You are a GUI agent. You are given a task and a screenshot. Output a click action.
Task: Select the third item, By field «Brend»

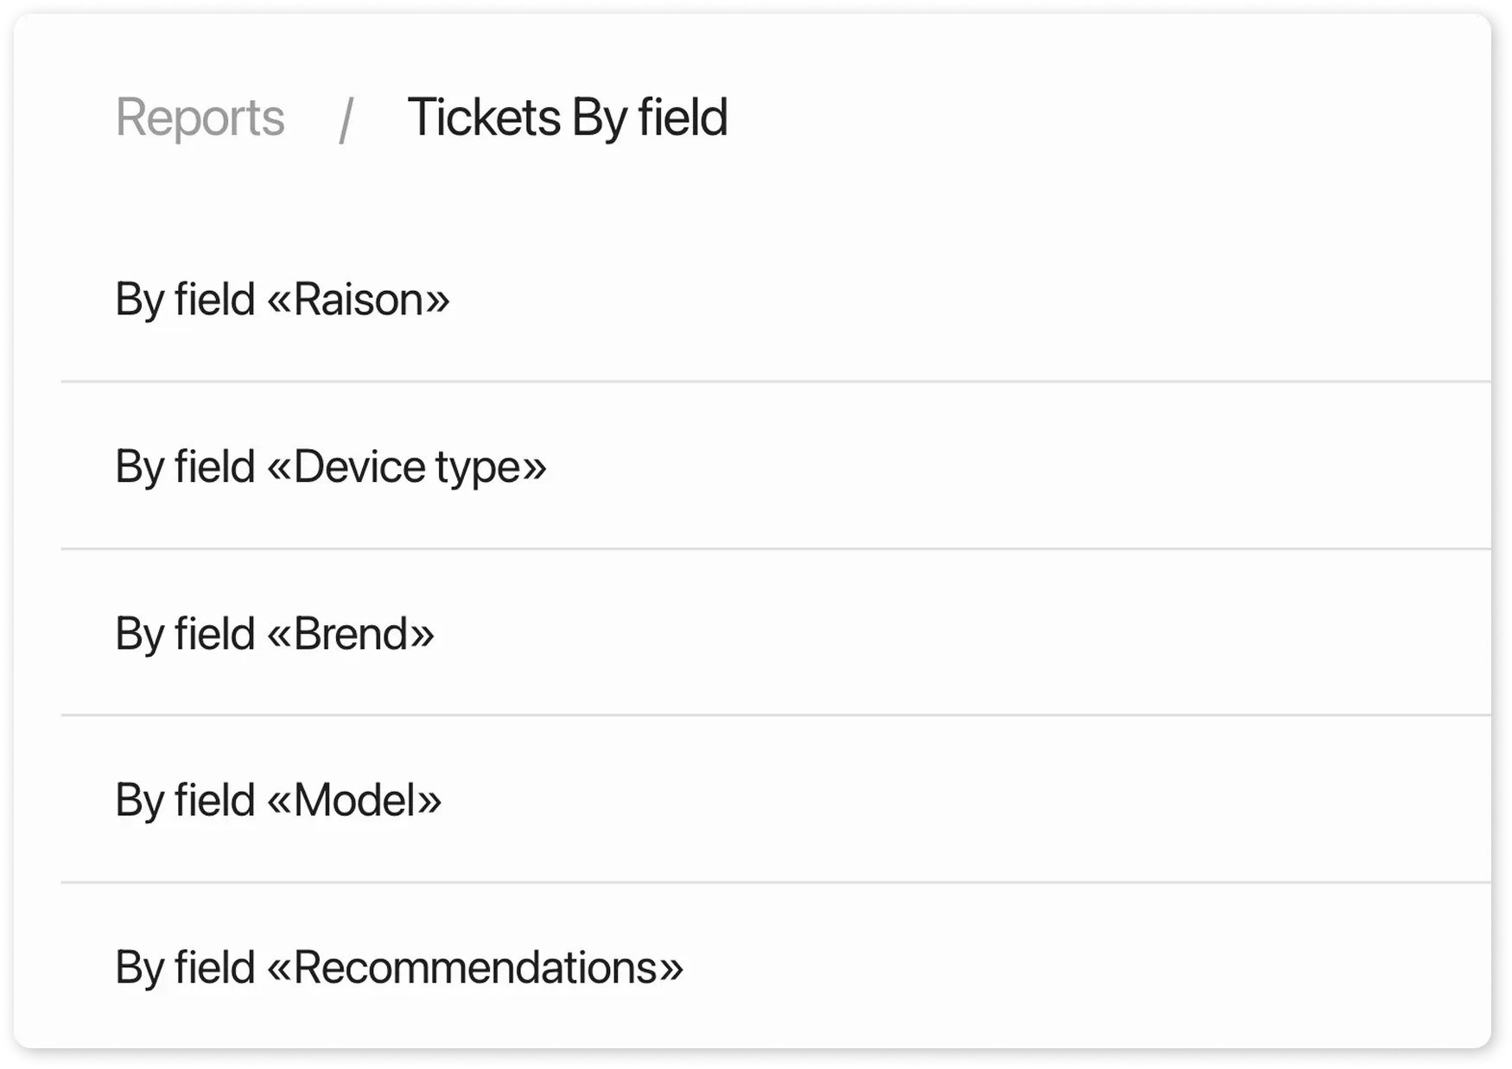[272, 633]
